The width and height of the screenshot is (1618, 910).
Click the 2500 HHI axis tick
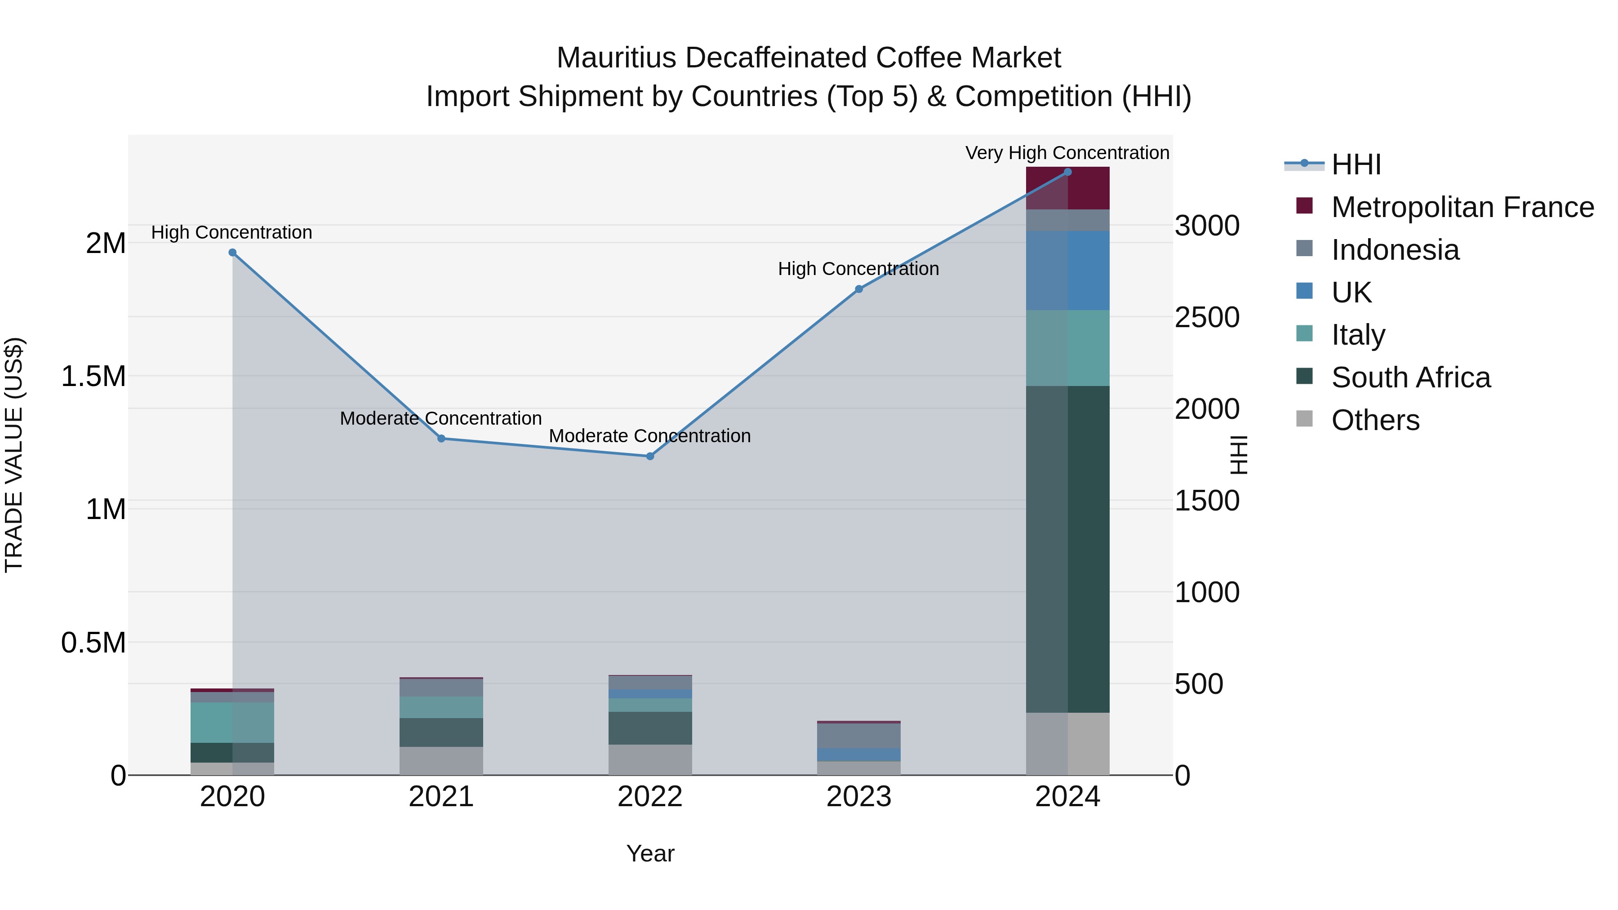1207,317
